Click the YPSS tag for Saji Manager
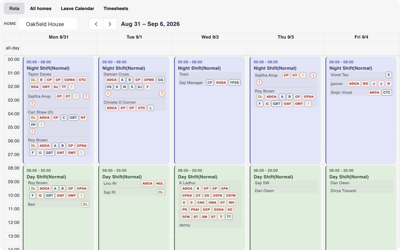This screenshot has height=250, width=400. tap(234, 83)
